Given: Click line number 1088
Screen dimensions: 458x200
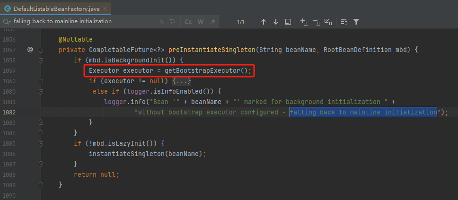Looking at the screenshot, I should [9, 174].
